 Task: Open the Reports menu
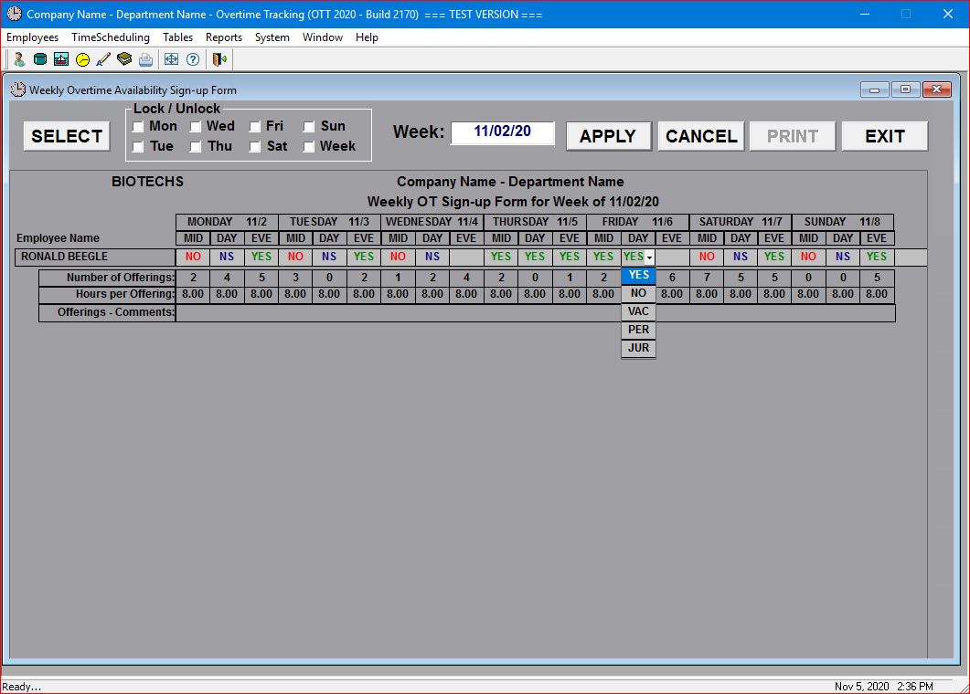pyautogui.click(x=224, y=37)
